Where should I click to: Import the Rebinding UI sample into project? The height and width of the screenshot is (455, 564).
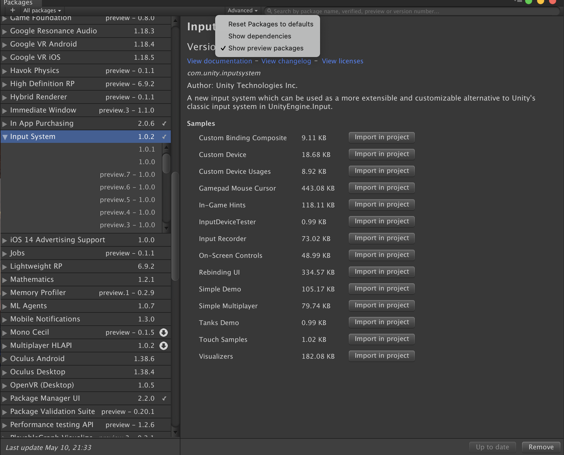381,272
